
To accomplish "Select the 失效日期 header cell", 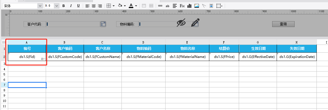I will pyautogui.click(x=297, y=48).
